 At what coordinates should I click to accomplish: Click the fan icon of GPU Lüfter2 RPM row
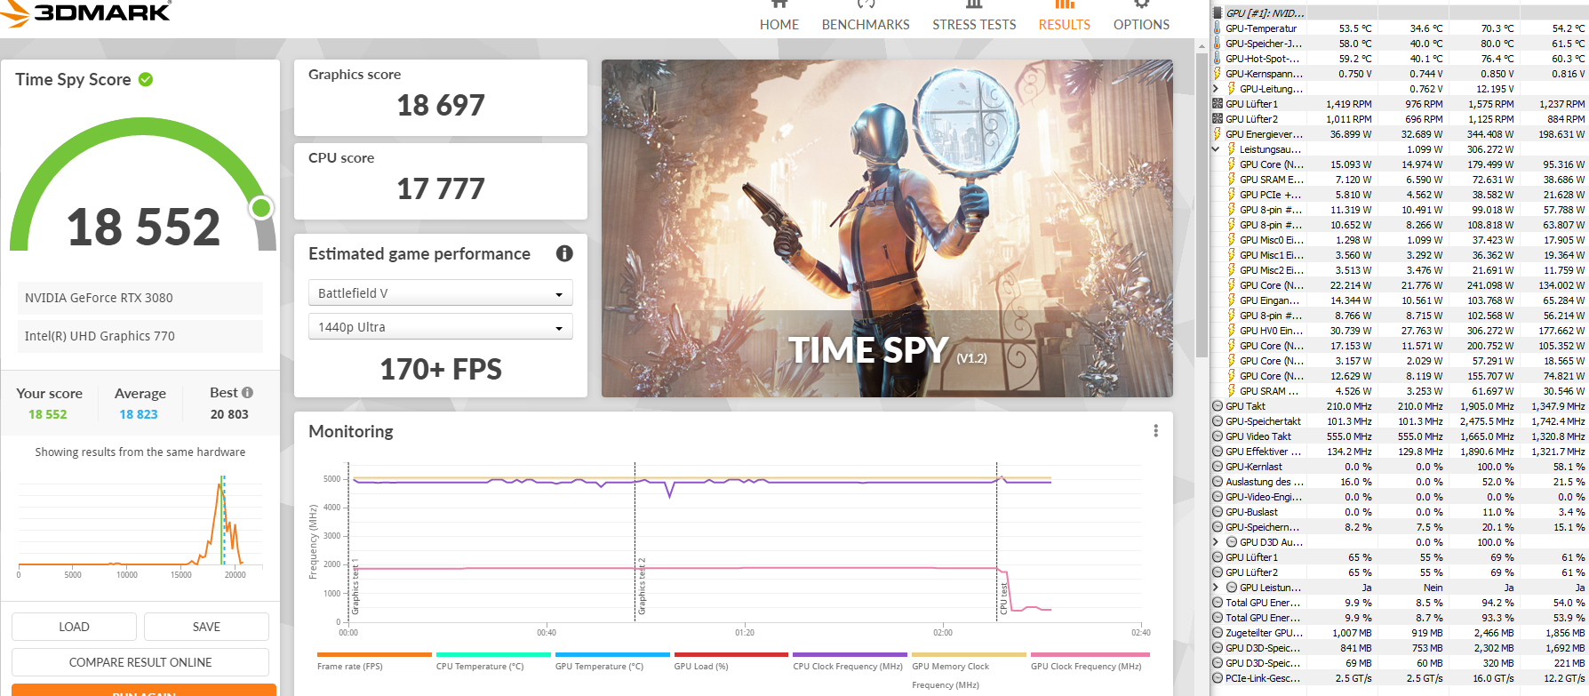[1218, 119]
